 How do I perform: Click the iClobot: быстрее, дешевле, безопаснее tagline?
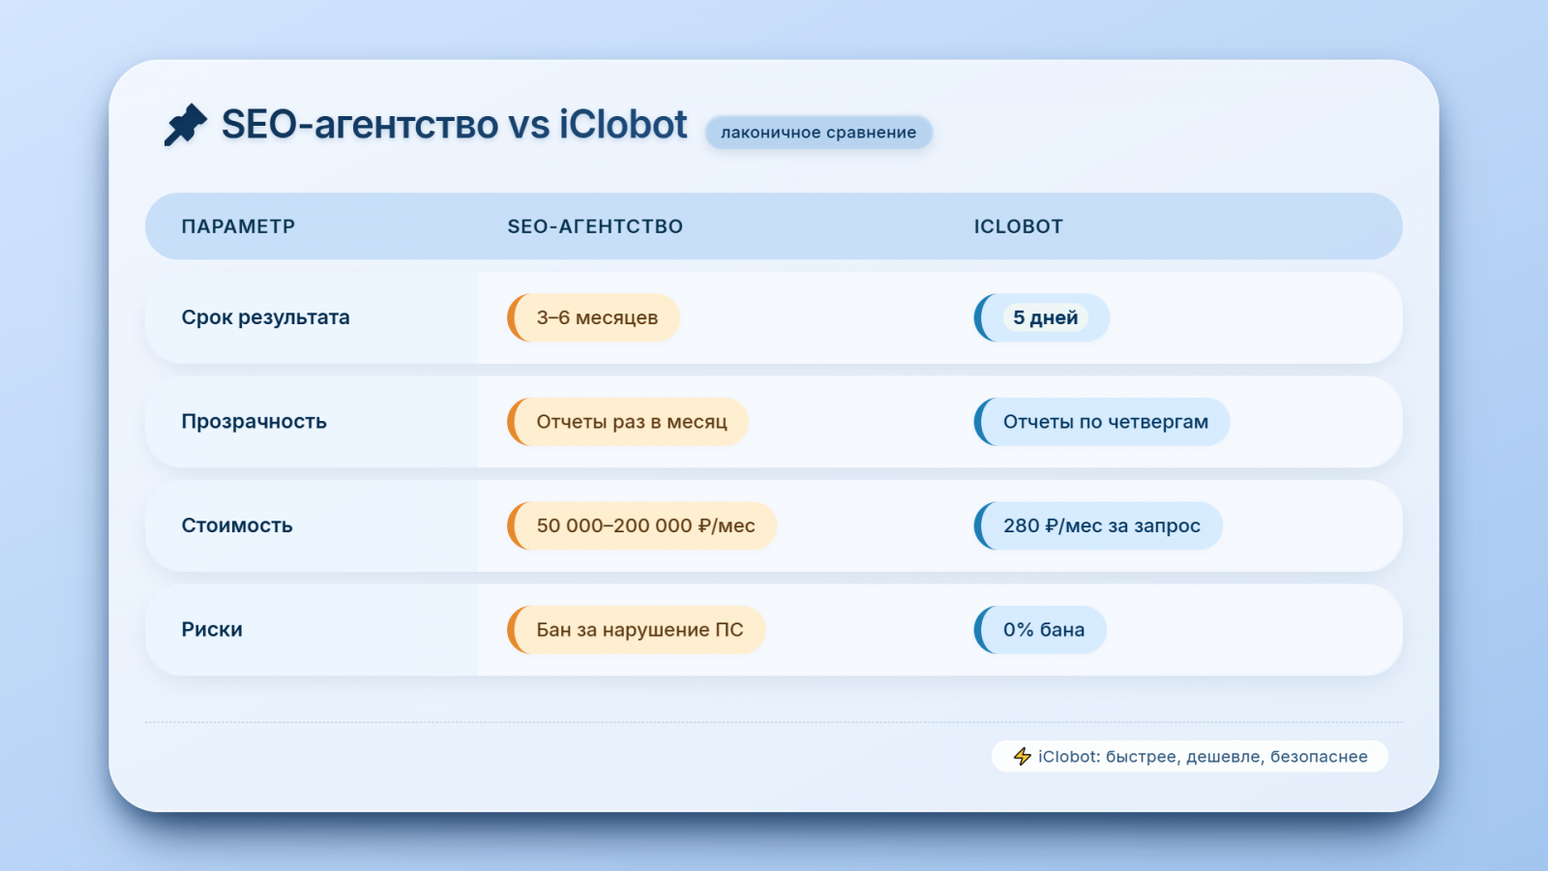(x=1202, y=757)
